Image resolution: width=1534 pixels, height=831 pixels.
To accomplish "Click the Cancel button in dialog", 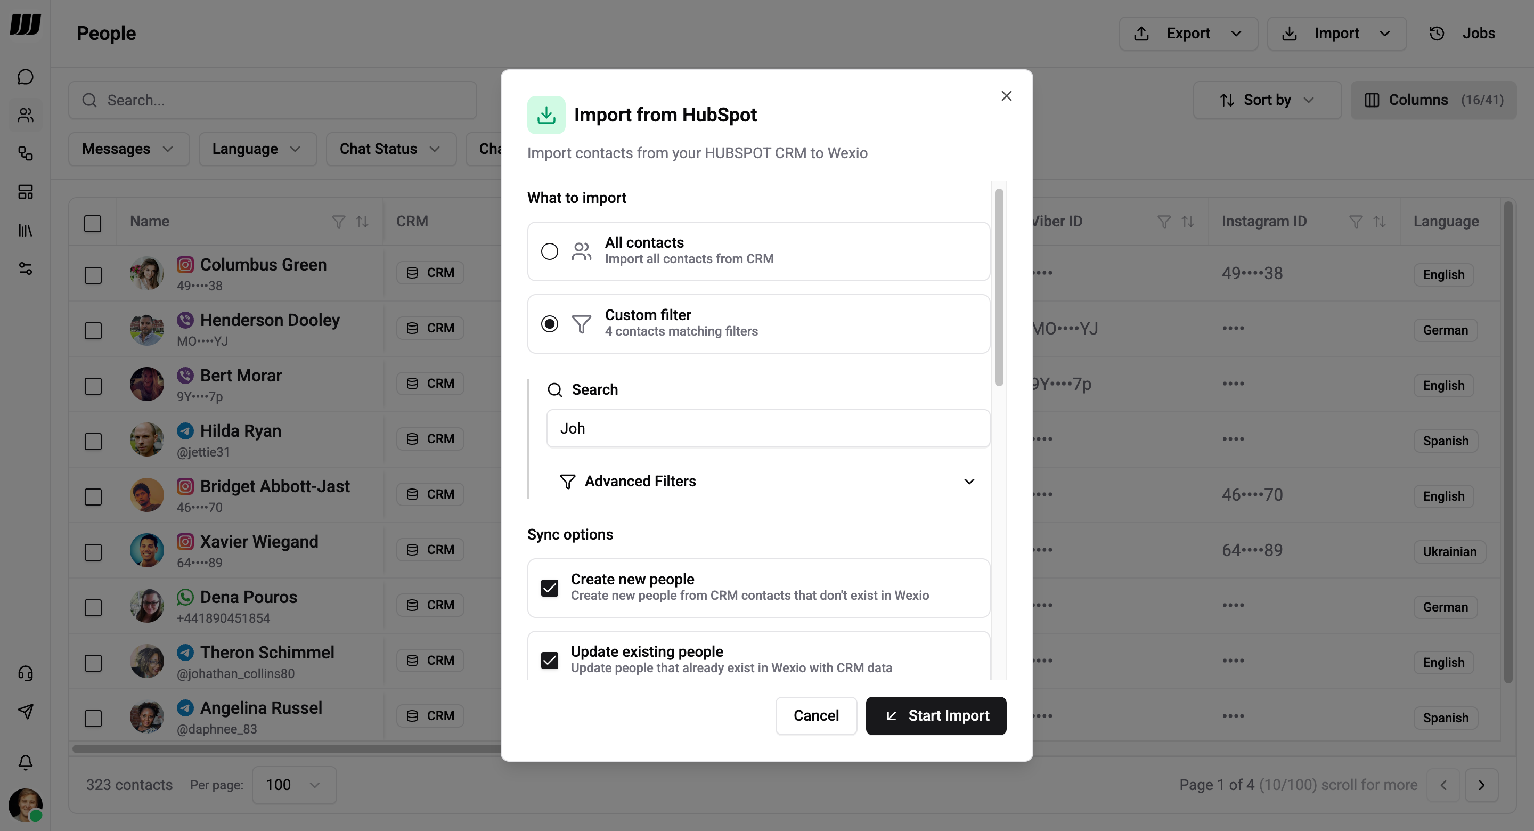I will click(x=816, y=715).
